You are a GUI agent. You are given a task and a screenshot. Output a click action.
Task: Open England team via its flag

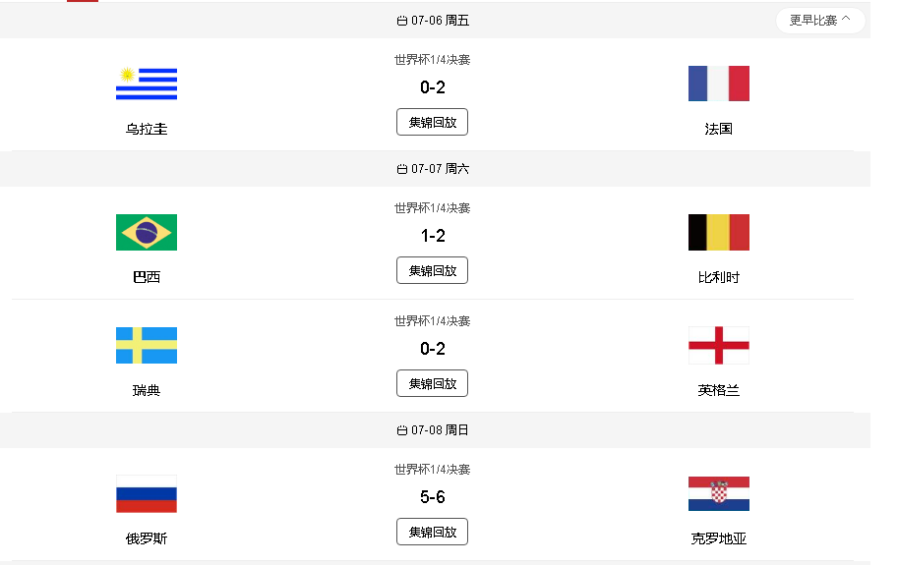(719, 346)
